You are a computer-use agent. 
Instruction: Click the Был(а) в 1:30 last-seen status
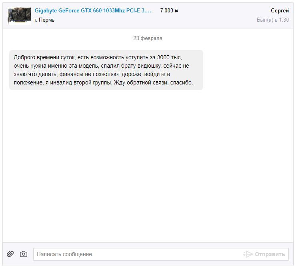(272, 20)
